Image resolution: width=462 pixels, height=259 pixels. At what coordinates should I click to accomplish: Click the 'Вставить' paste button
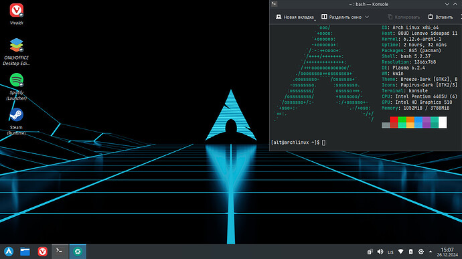coord(441,17)
